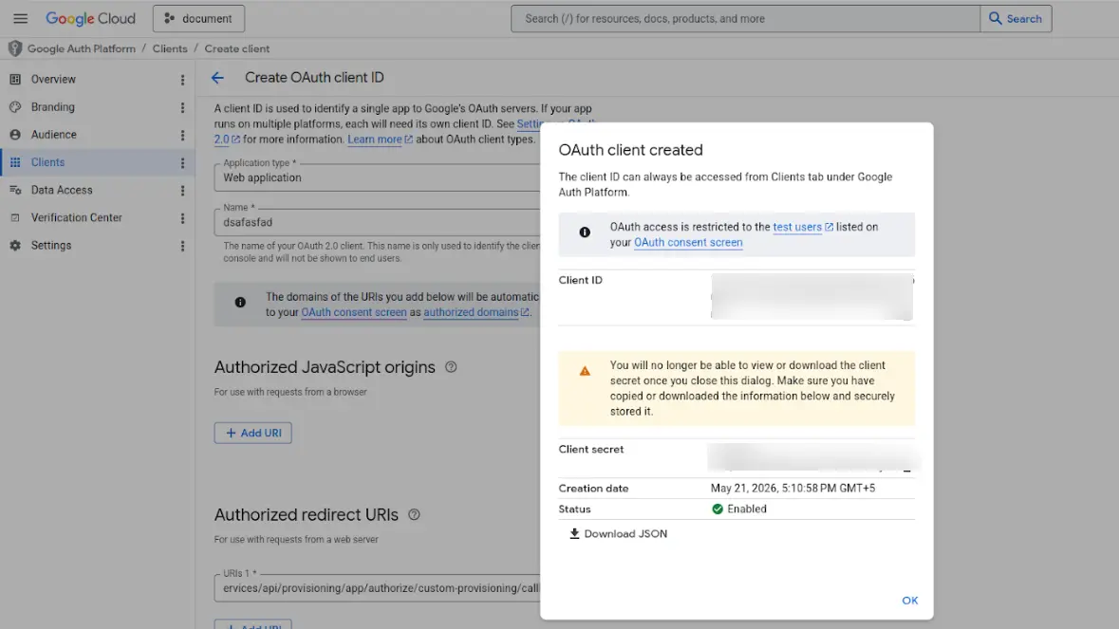Confirm the dialog with OK
Viewport: 1119px width, 629px height.
[910, 601]
